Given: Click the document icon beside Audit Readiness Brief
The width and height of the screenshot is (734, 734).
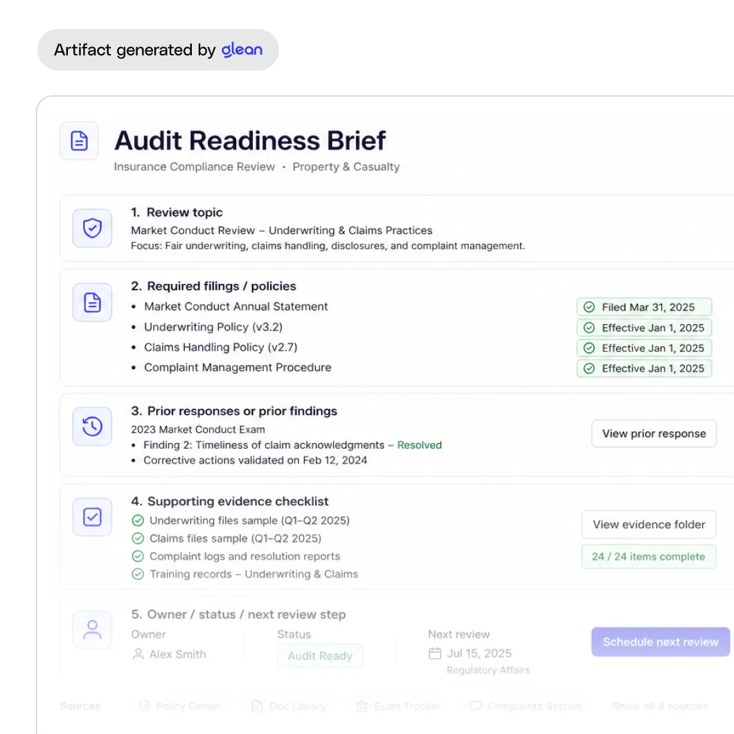Looking at the screenshot, I should [x=79, y=141].
